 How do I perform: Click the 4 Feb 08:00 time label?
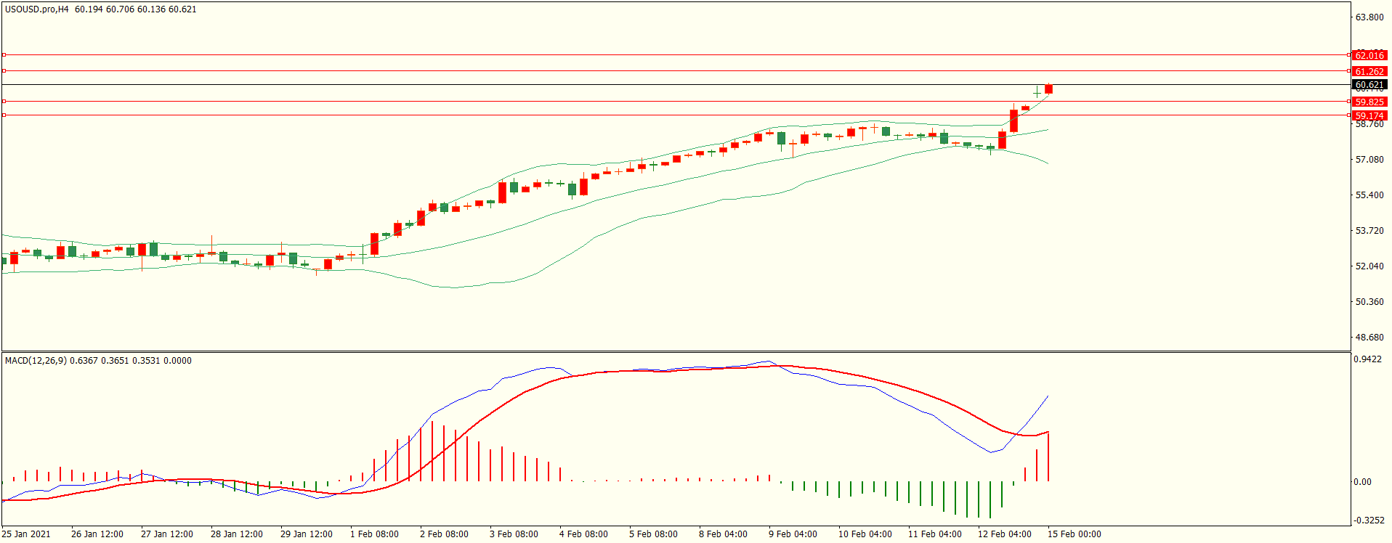584,534
